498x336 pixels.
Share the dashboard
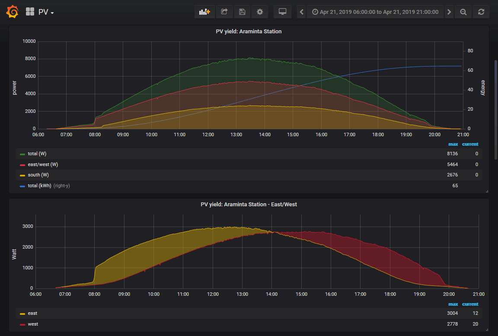224,12
